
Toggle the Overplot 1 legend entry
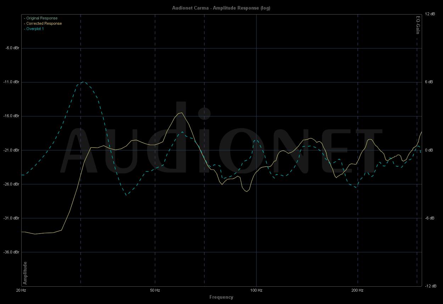(x=35, y=29)
